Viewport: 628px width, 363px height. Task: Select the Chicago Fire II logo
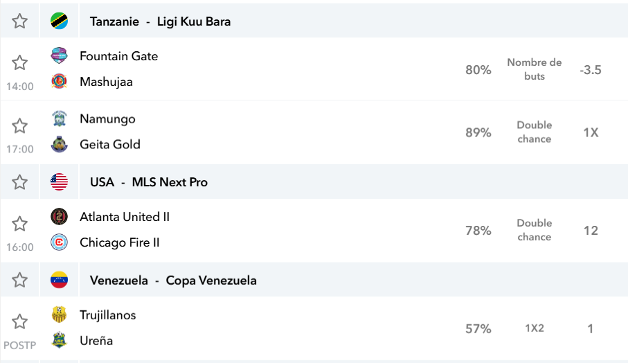(x=59, y=242)
